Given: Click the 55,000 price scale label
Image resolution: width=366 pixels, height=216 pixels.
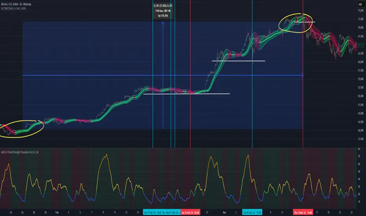Looking at the screenshot, I should 361,79.
